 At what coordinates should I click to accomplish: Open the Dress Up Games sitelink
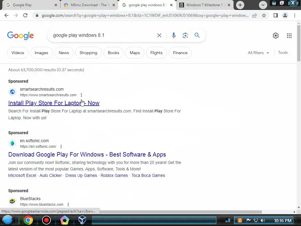pos(81,175)
